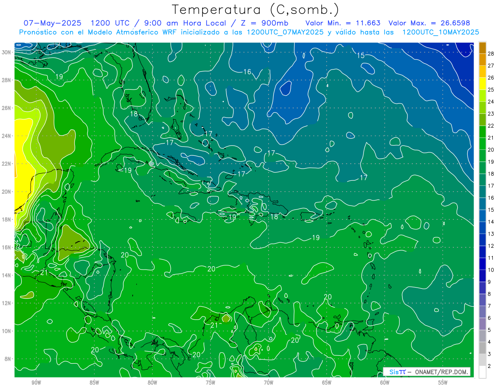
Task: Click the 'ONAMET/REP.DOM.' credit label
Action: (x=441, y=372)
